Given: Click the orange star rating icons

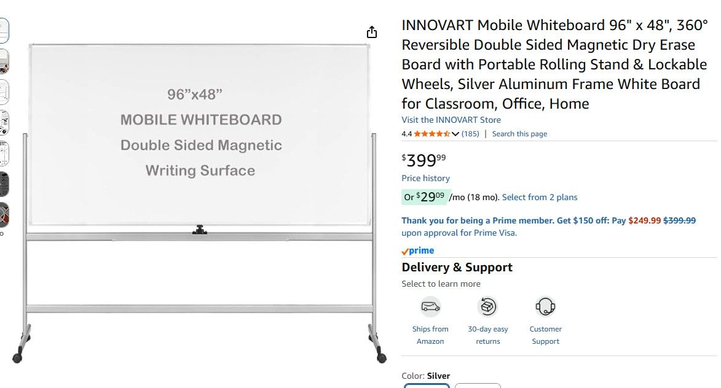Looking at the screenshot, I should click(431, 134).
